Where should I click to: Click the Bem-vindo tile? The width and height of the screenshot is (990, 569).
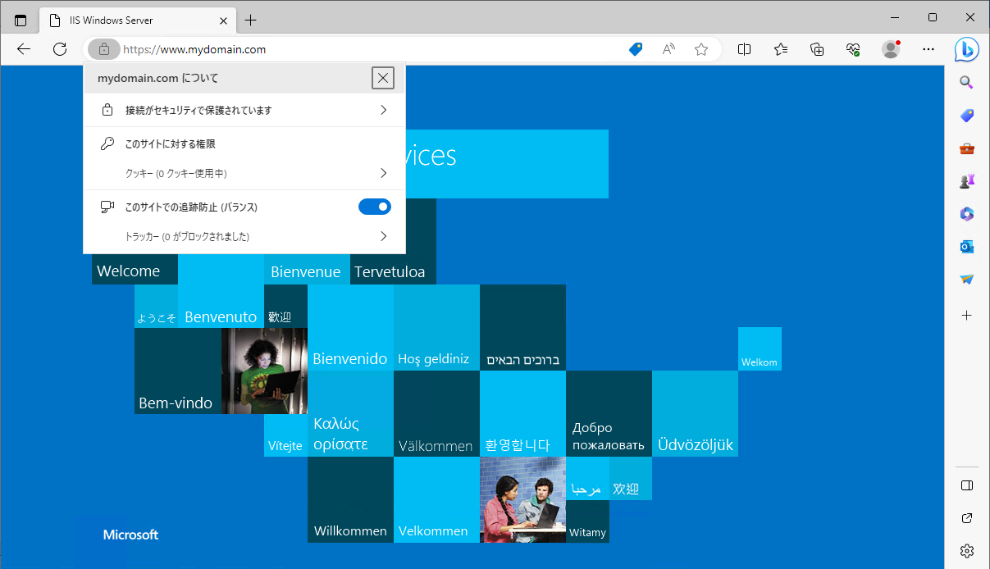pos(178,371)
